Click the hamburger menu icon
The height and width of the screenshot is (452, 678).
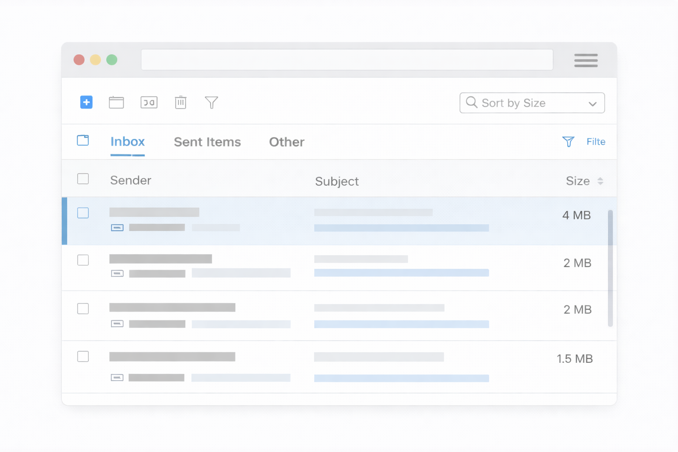[x=586, y=60]
